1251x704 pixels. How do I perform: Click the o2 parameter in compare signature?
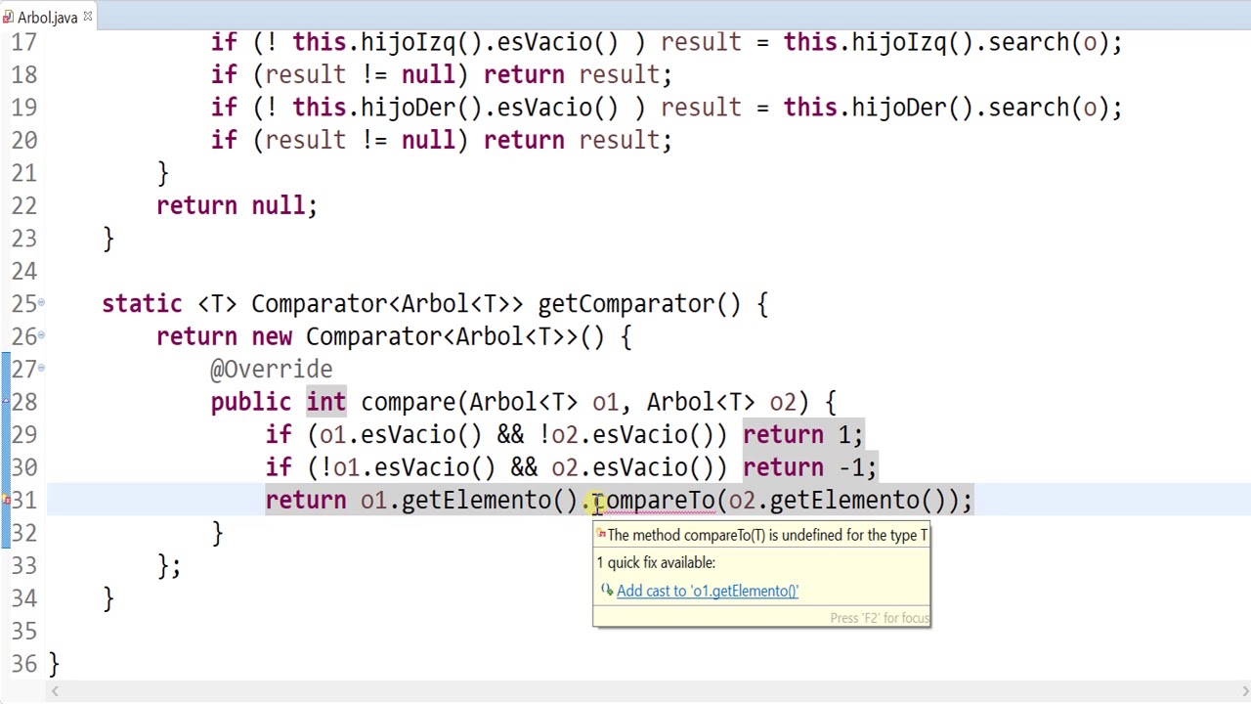click(x=783, y=403)
